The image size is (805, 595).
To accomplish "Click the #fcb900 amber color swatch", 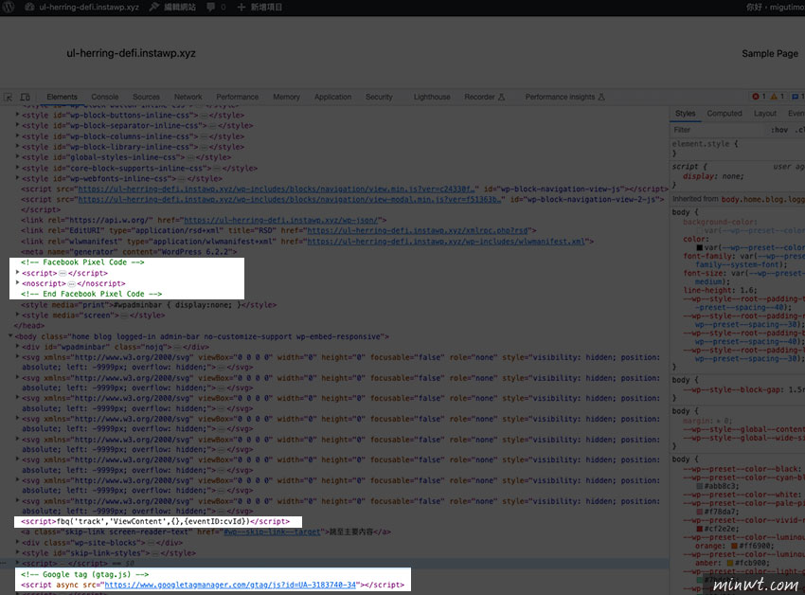I will point(729,563).
